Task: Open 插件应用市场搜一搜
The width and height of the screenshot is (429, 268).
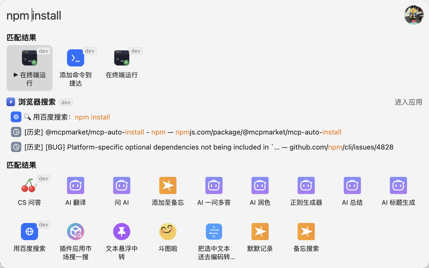Action: tap(76, 242)
